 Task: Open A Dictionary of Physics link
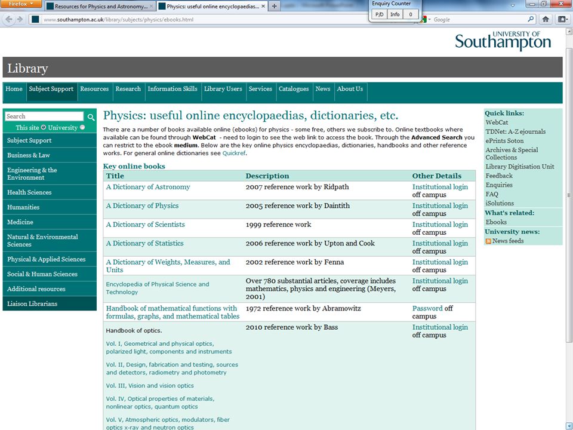tap(142, 205)
